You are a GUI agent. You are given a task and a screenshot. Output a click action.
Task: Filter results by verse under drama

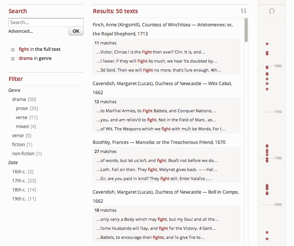(21, 118)
